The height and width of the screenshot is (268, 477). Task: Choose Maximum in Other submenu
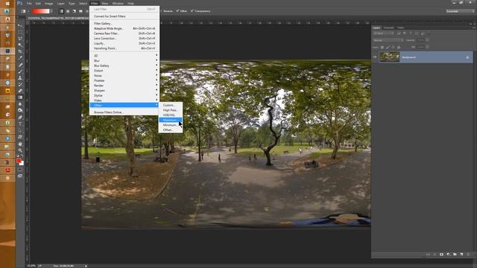pos(171,120)
